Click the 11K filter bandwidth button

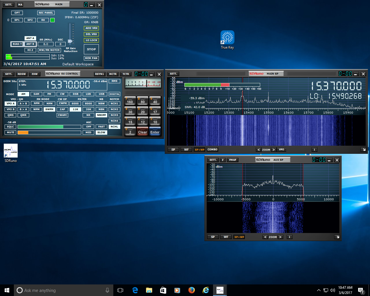pyautogui.click(x=75, y=109)
